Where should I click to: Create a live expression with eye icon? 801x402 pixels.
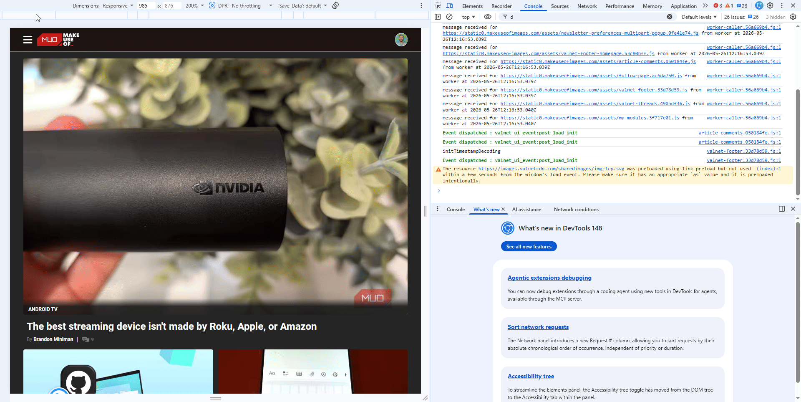click(487, 17)
